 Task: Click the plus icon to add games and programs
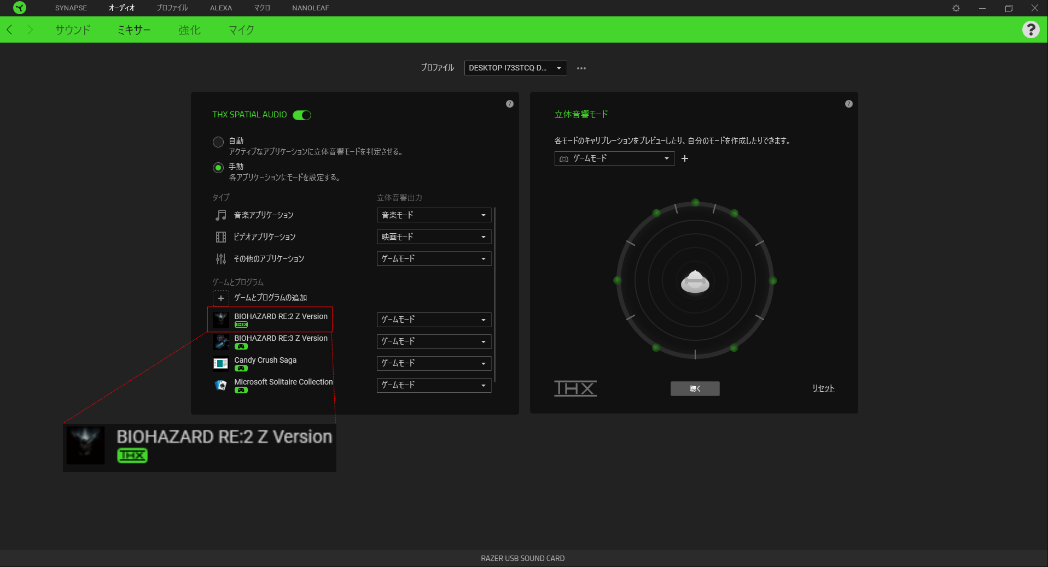click(x=221, y=298)
